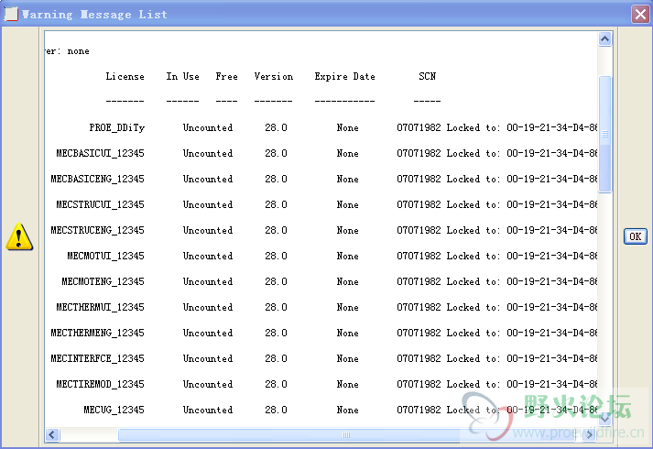653x449 pixels.
Task: Click 'Locked to:' in the MECSTRUCENG_12345 row
Action: click(473, 230)
